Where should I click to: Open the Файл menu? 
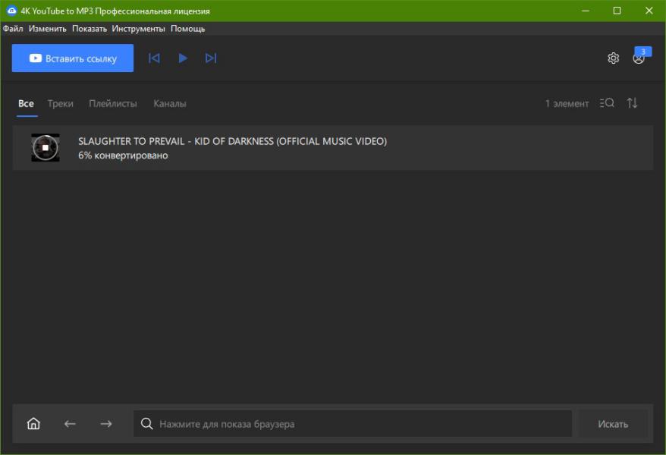coord(13,29)
